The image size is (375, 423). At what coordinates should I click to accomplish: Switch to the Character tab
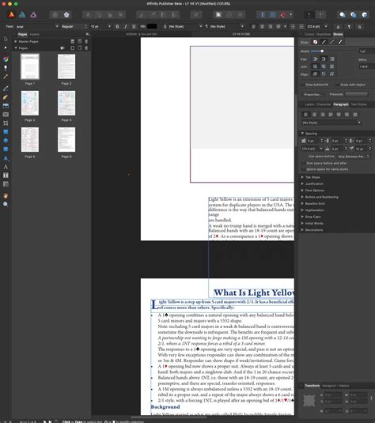pos(324,104)
